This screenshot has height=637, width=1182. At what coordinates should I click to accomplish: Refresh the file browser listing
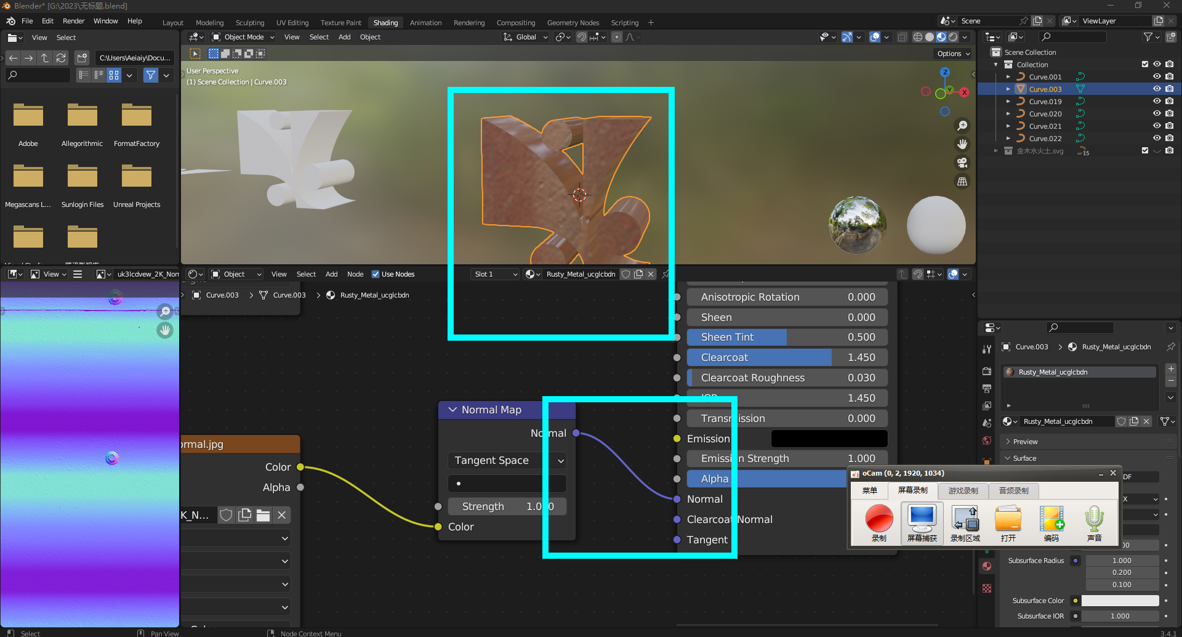(60, 58)
